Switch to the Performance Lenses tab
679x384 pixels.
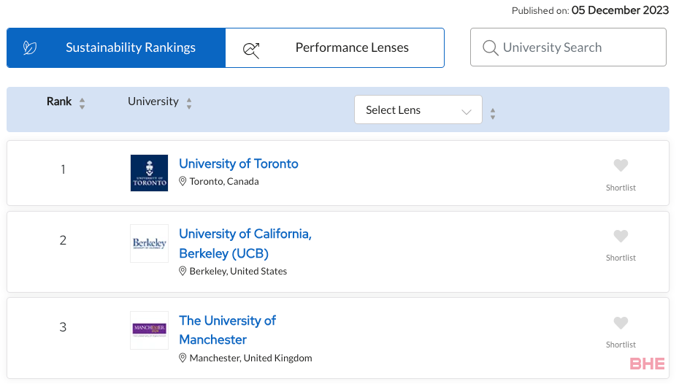334,47
